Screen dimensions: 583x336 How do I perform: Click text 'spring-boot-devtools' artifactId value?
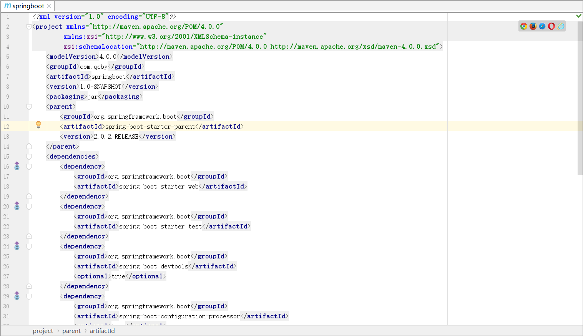point(154,266)
